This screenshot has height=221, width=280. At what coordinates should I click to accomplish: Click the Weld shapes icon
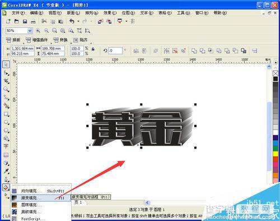pos(194,51)
